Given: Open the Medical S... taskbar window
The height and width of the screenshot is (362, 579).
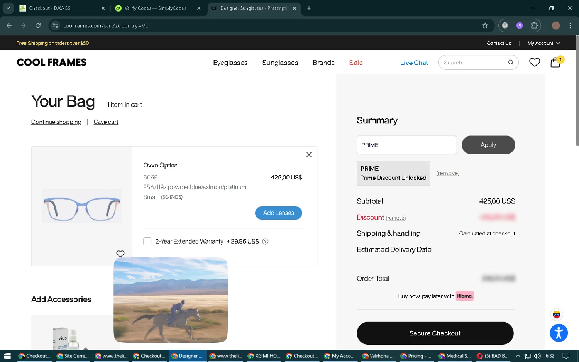Looking at the screenshot, I should (455, 356).
